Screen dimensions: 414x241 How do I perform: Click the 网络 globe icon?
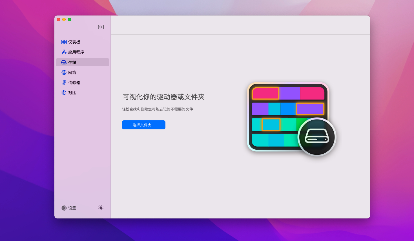[x=64, y=72]
